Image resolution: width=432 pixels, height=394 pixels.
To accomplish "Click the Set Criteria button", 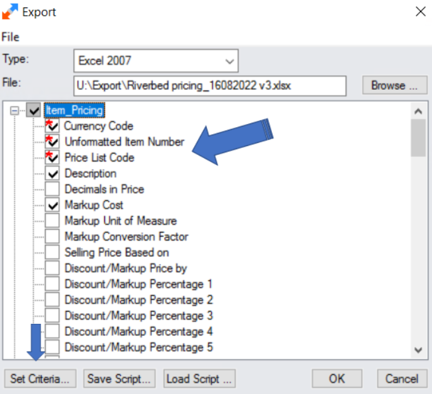I will pyautogui.click(x=40, y=379).
